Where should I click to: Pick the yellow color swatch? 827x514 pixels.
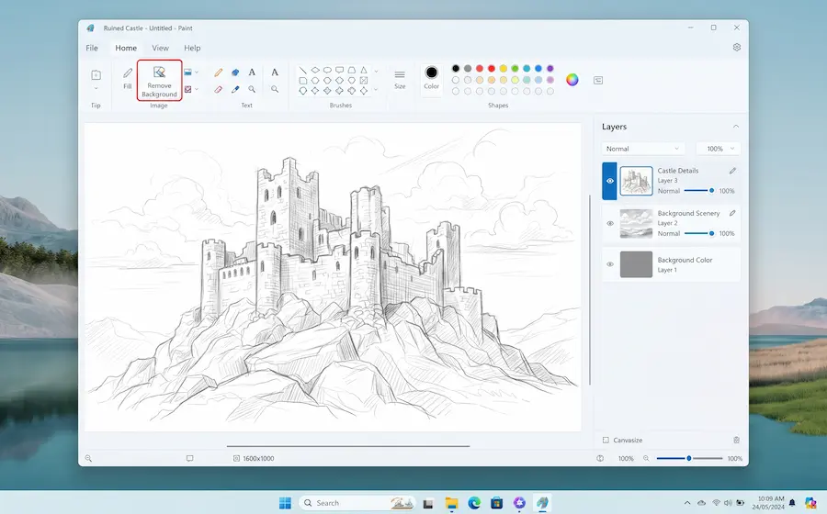point(504,69)
